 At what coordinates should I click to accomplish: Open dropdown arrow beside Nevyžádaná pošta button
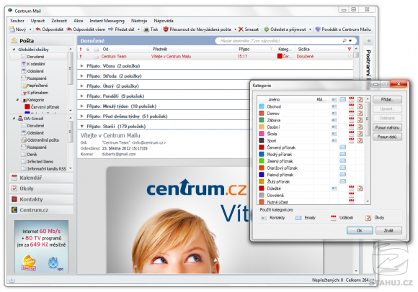(235, 29)
